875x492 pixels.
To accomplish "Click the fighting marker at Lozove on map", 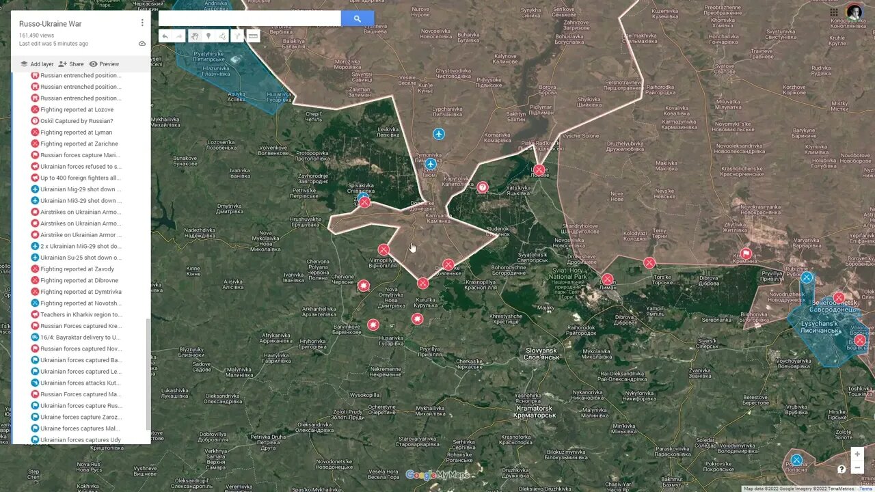I will pos(539,169).
